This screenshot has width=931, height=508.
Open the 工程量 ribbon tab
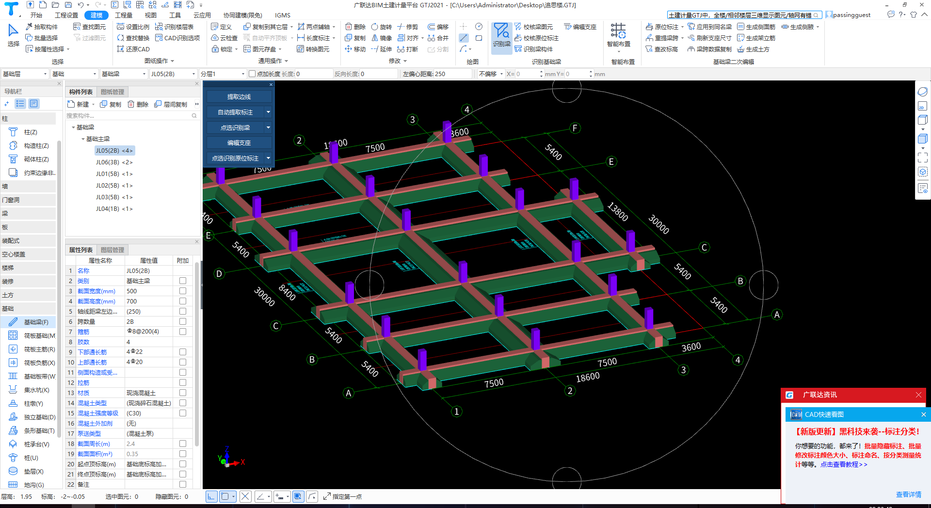tap(124, 15)
